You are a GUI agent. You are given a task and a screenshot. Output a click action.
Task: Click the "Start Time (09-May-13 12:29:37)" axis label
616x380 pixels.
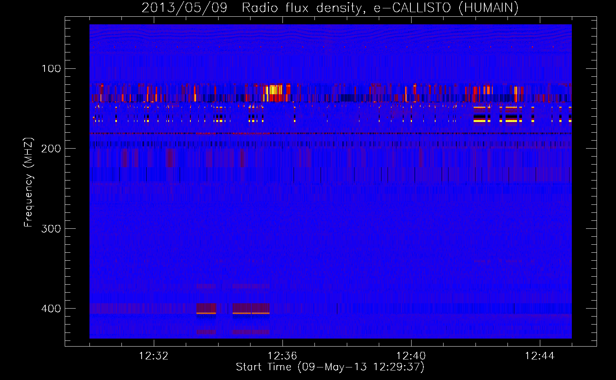pyautogui.click(x=330, y=367)
